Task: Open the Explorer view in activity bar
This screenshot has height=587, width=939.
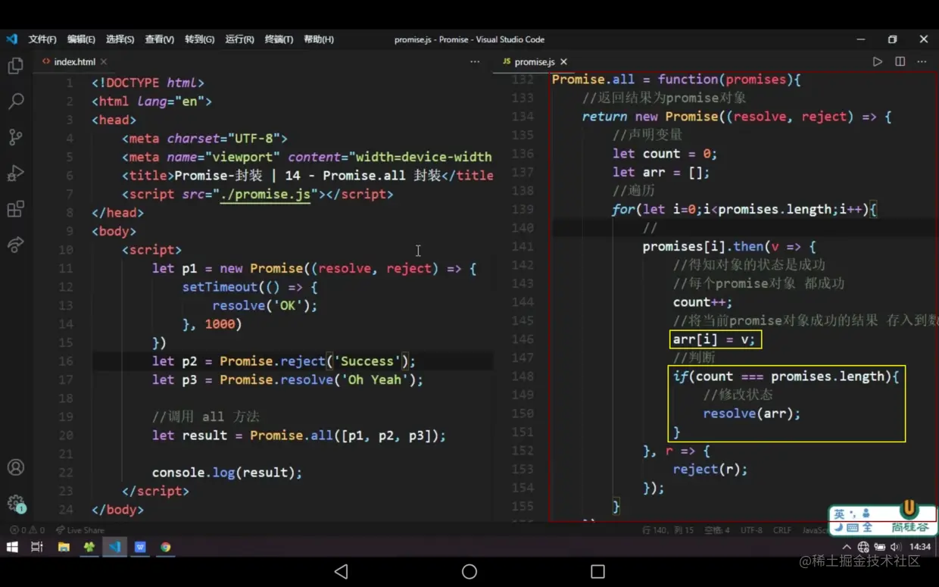Action: [x=15, y=66]
